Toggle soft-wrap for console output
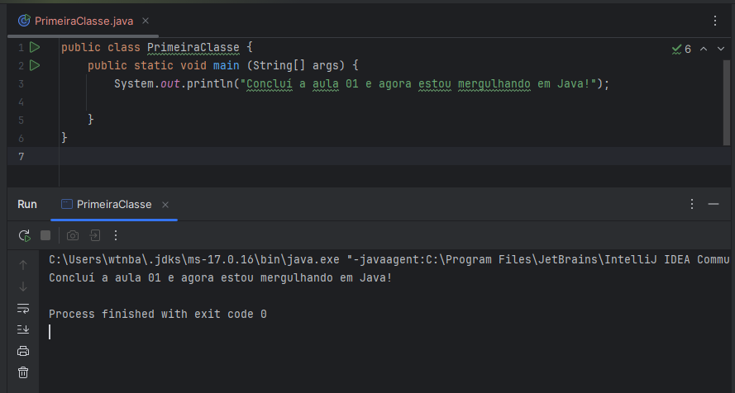This screenshot has width=735, height=393. tap(23, 308)
